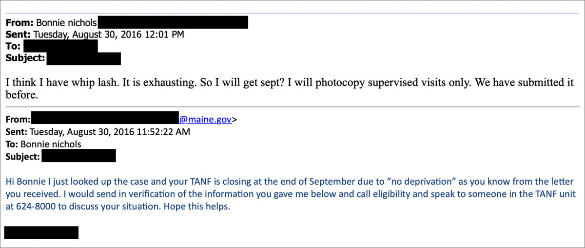Viewport: 585px width, 248px height.
Task: Click the bold "Subject:" label in lower email
Action: point(22,156)
